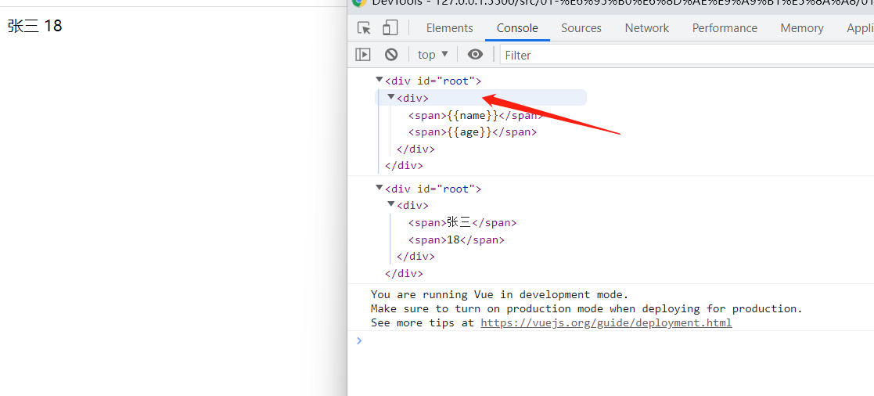Click the Chrome DevTools window icon

click(x=359, y=2)
